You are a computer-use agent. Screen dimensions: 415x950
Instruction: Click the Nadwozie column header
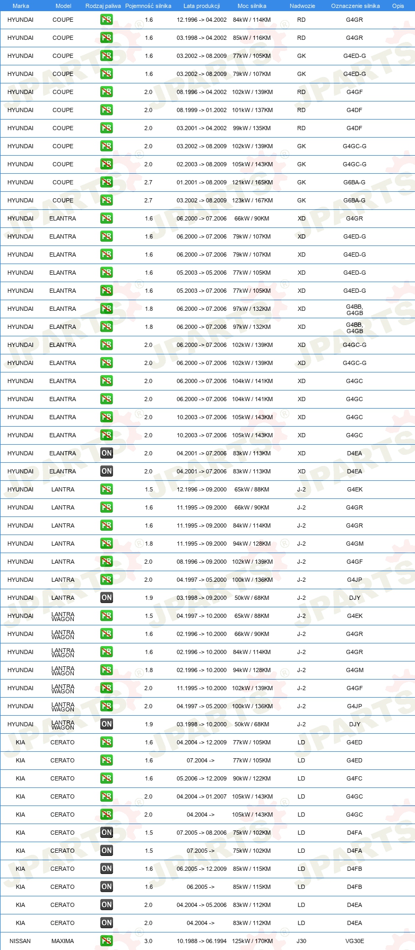pos(302,6)
